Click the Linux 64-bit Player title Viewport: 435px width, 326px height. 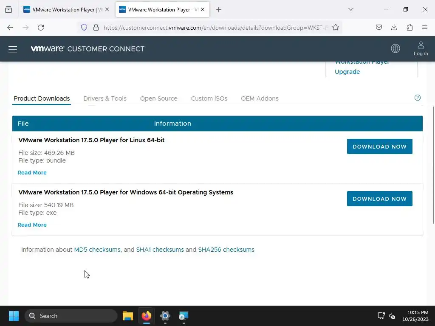click(91, 140)
